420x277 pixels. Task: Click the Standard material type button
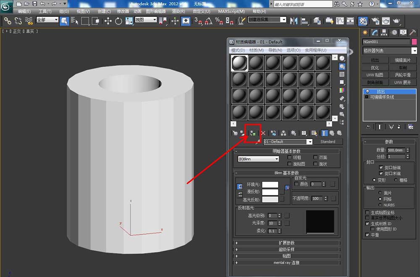click(x=328, y=142)
